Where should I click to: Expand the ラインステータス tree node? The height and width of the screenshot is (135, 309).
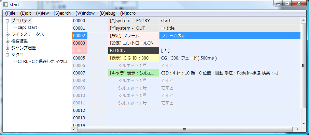pos(8,35)
